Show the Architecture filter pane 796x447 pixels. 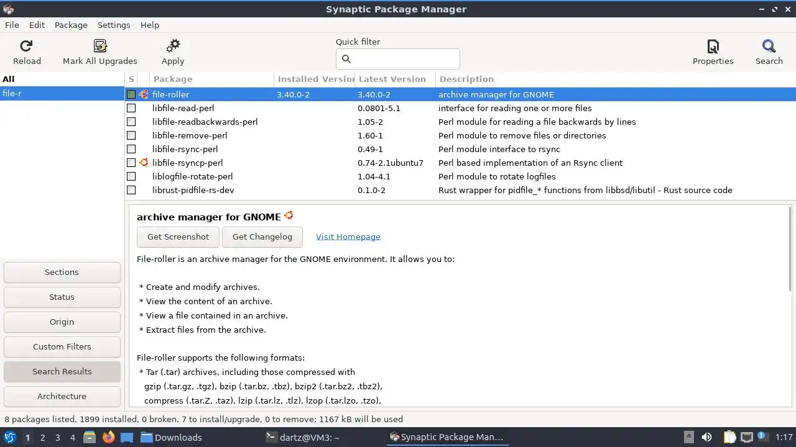click(62, 396)
